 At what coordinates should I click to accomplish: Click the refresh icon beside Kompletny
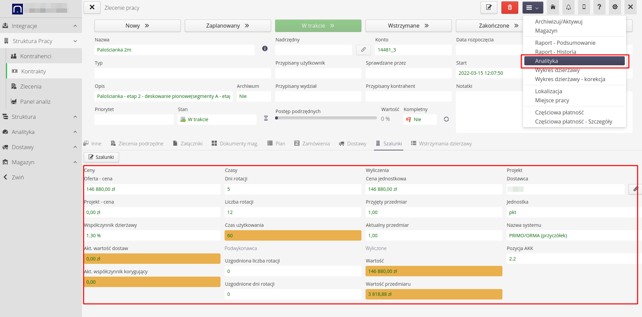click(x=446, y=119)
